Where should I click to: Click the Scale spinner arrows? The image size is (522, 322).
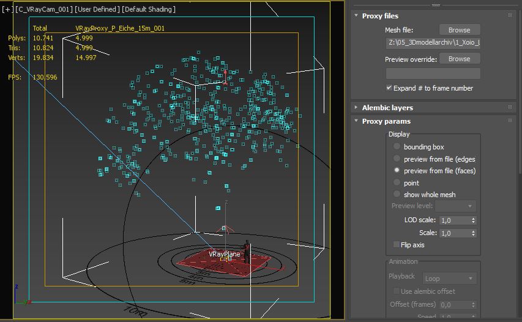coord(473,233)
